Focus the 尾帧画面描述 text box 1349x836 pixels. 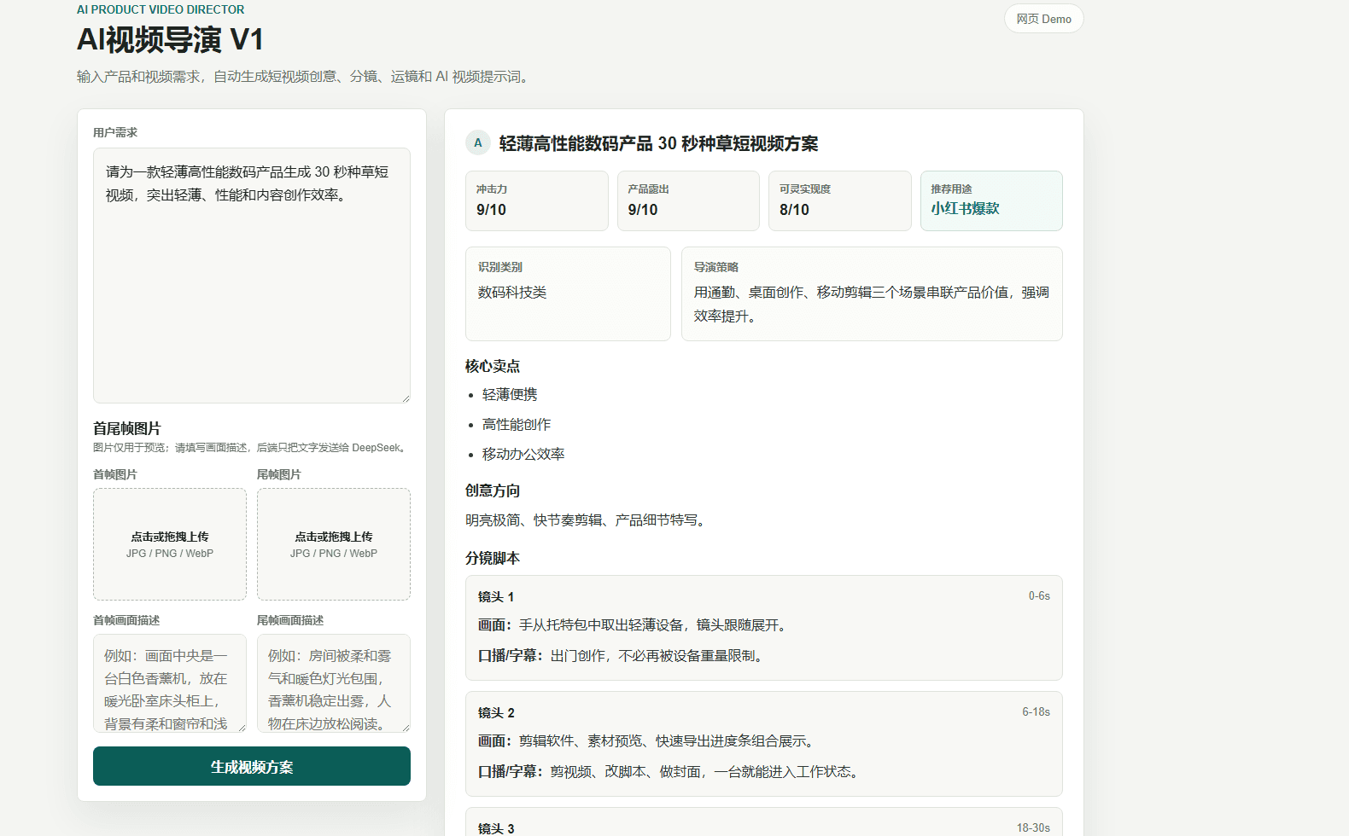(334, 683)
